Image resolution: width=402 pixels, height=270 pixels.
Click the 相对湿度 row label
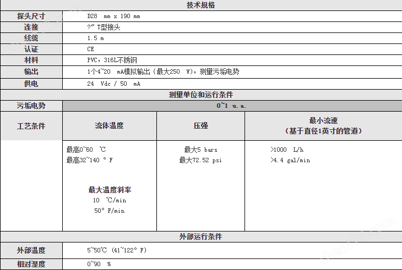(31, 264)
